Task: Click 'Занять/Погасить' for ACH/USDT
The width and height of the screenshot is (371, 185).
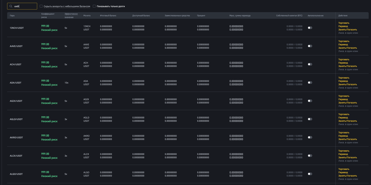Action: (x=348, y=66)
